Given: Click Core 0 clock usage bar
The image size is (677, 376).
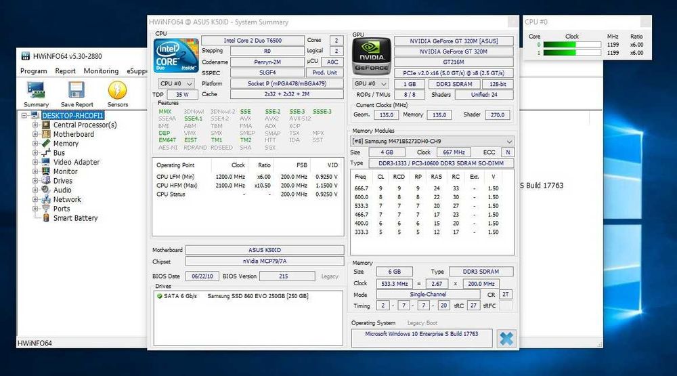Looking at the screenshot, I should pos(572,45).
